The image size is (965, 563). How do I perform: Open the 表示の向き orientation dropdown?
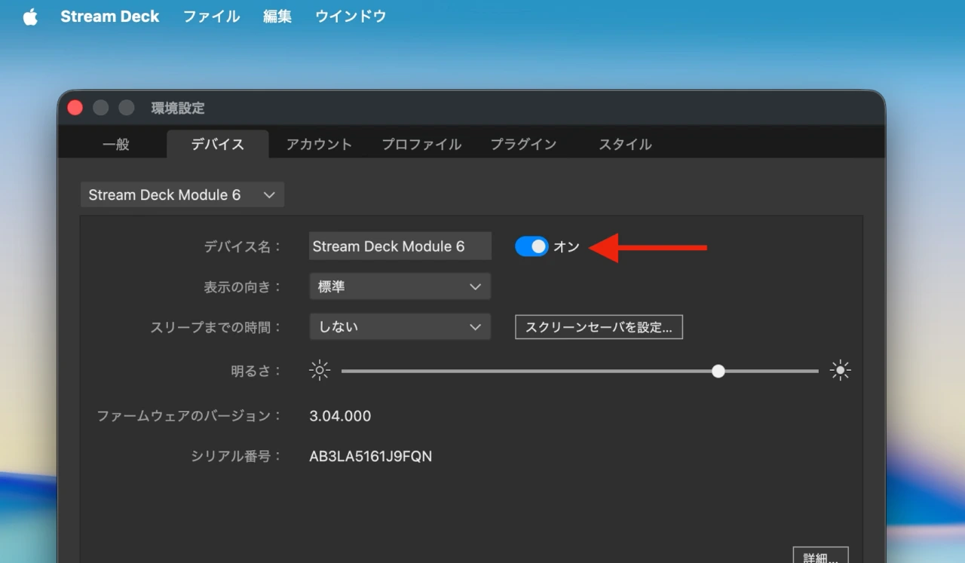pos(400,286)
